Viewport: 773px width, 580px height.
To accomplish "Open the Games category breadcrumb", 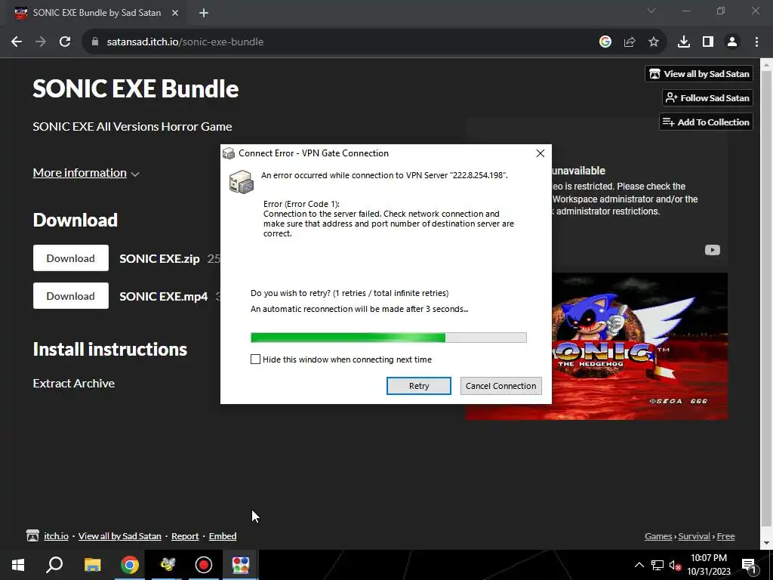I will click(658, 536).
